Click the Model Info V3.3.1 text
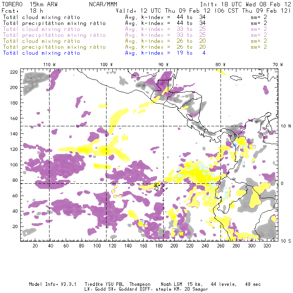The image size is (293, 293). 53,284
